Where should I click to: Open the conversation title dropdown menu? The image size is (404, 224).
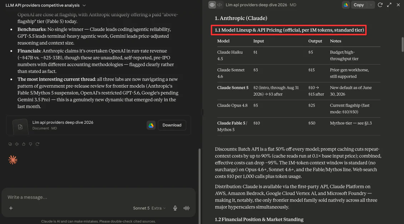(x=84, y=5)
